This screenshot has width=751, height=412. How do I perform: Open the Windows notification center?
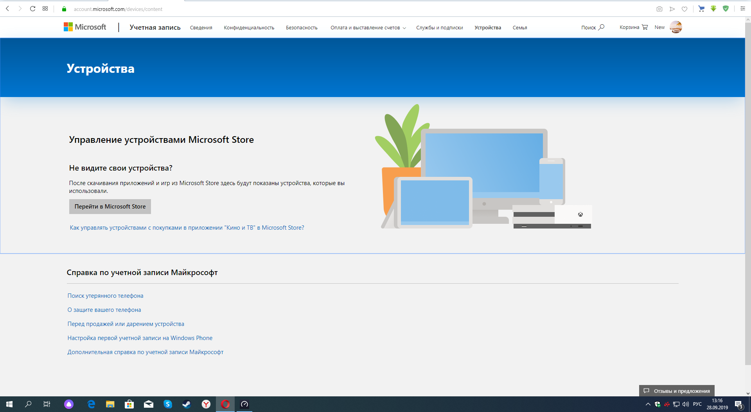pos(739,404)
